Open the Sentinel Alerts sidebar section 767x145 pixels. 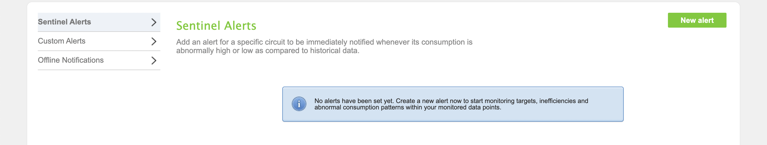[99, 22]
